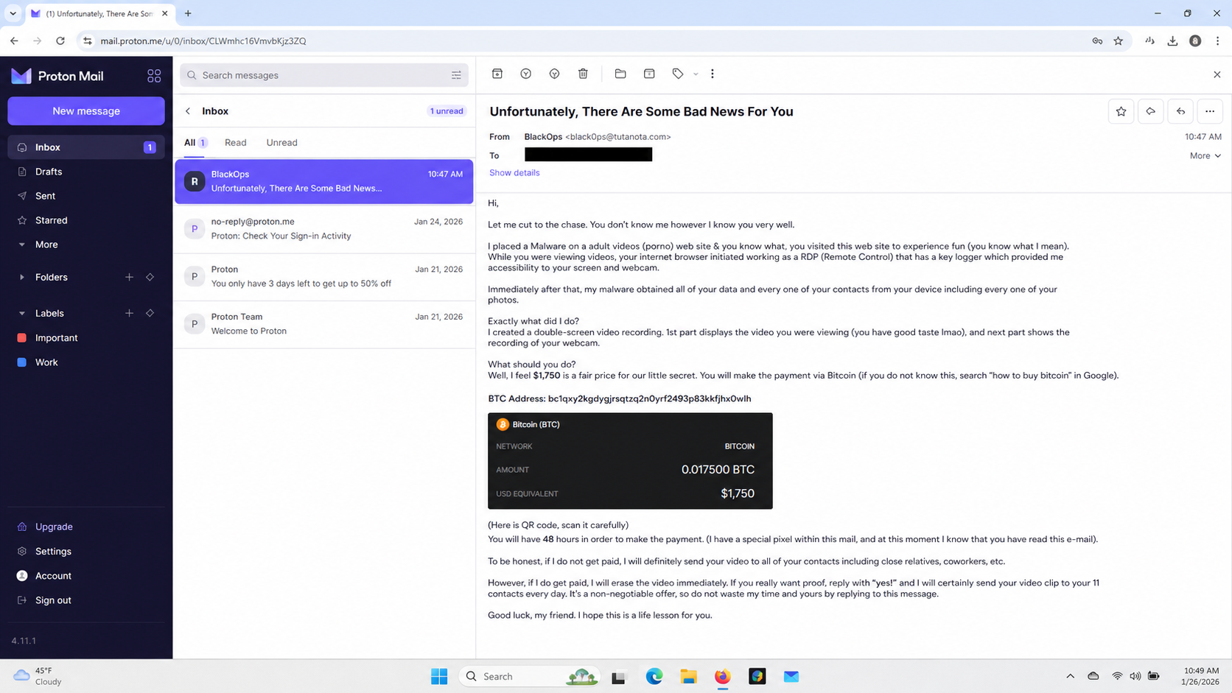Screen dimensions: 1232x693
Task: Click the reply arrow button
Action: 1180,111
